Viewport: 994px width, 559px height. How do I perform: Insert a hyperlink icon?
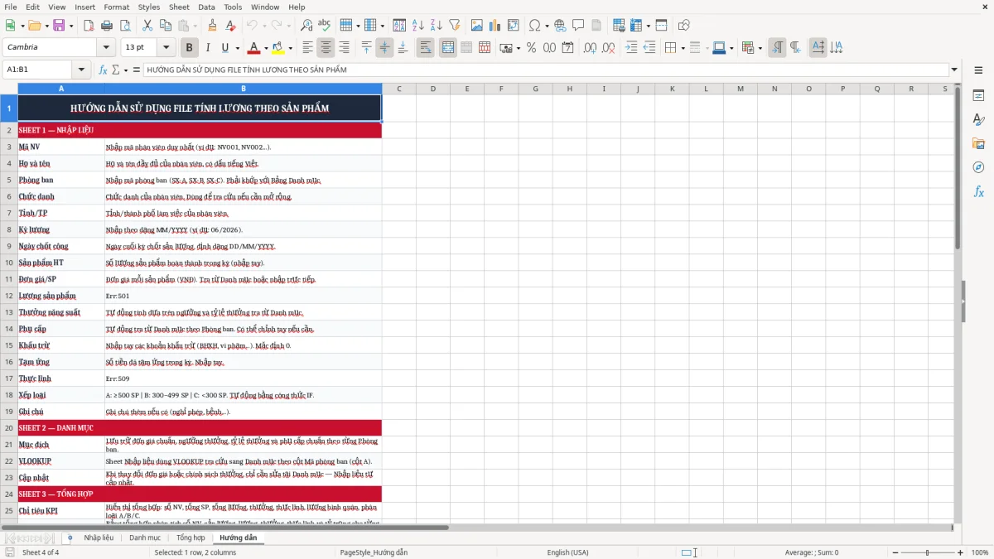coord(560,26)
